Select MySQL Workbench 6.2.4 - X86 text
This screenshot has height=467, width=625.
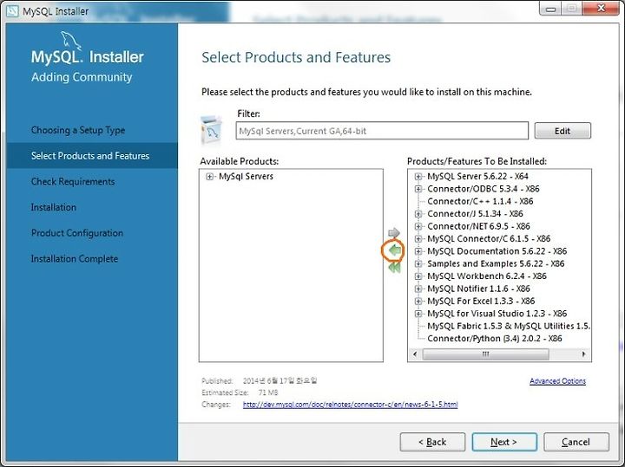(487, 276)
